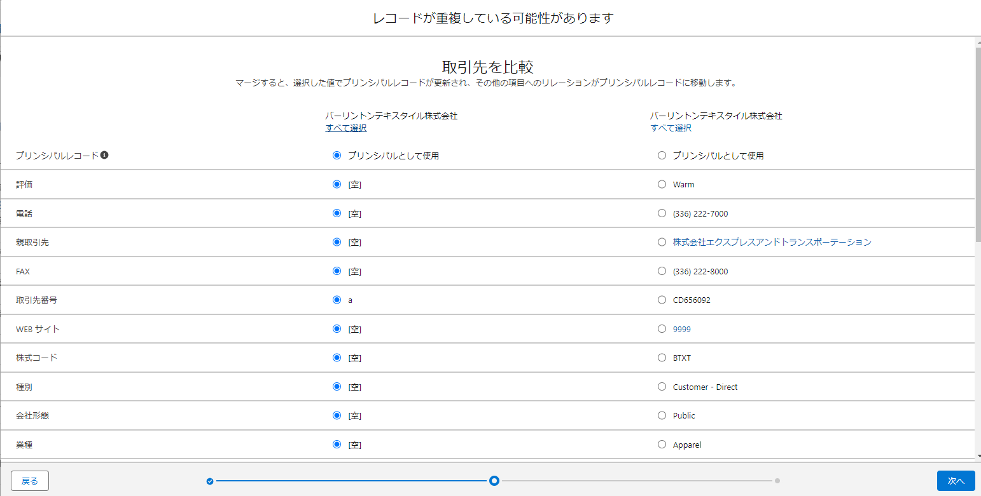Select FAX value (336) 222-8000
The image size is (981, 496).
tap(662, 271)
